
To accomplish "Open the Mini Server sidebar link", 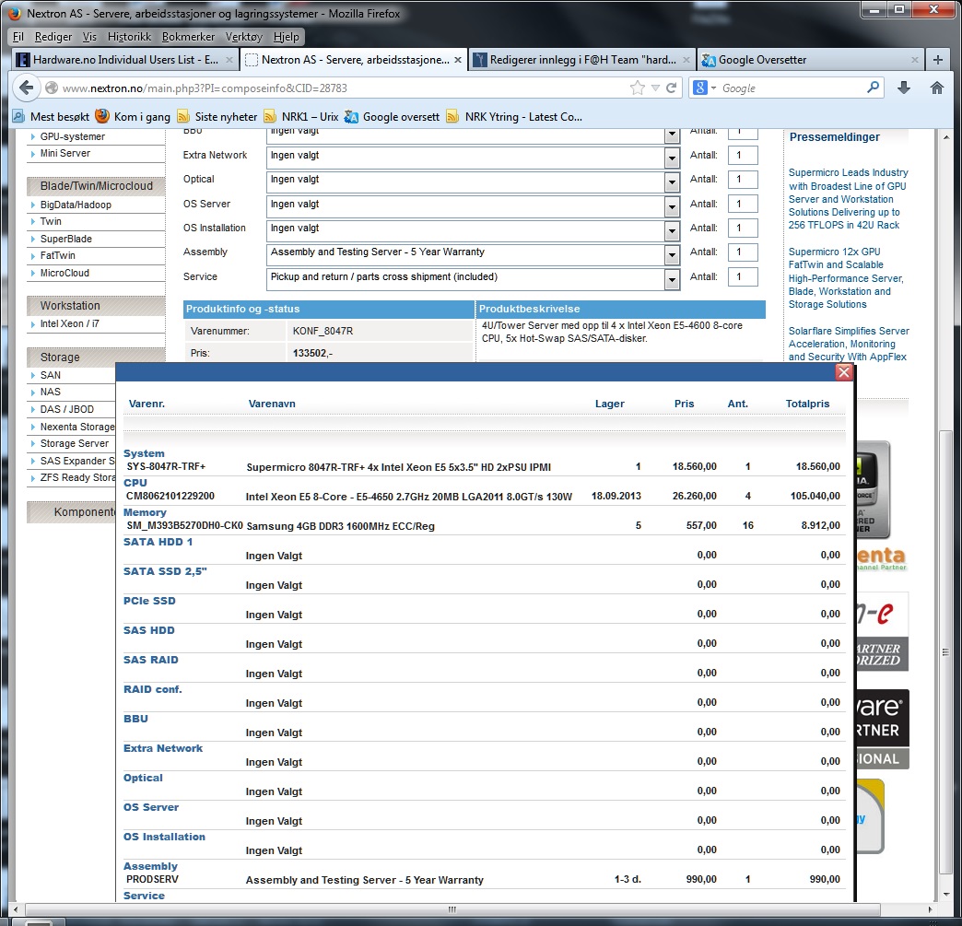I will click(65, 153).
